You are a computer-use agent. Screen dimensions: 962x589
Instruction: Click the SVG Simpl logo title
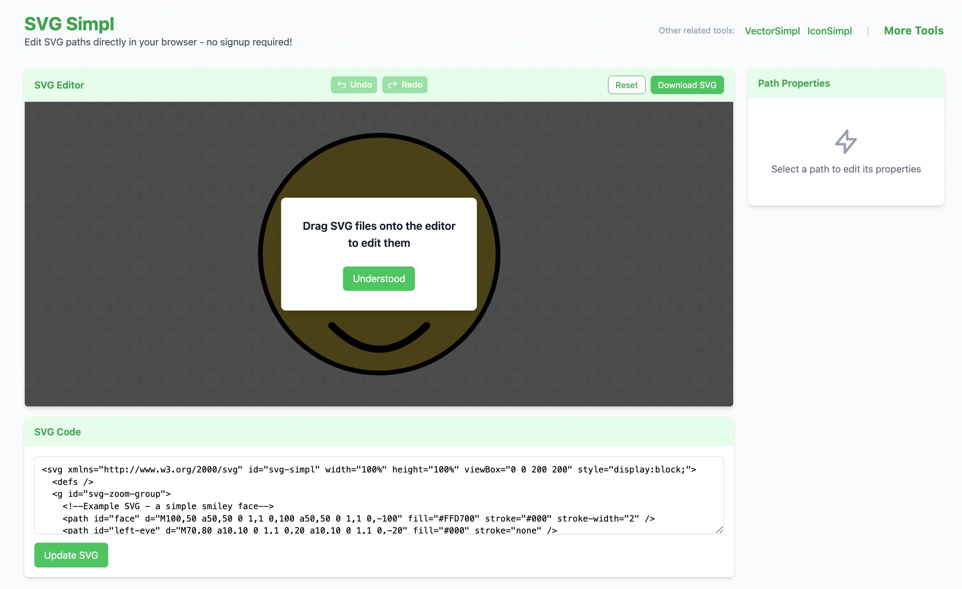coord(69,24)
